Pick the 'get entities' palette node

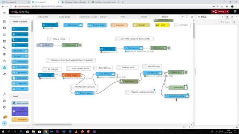[20, 67]
